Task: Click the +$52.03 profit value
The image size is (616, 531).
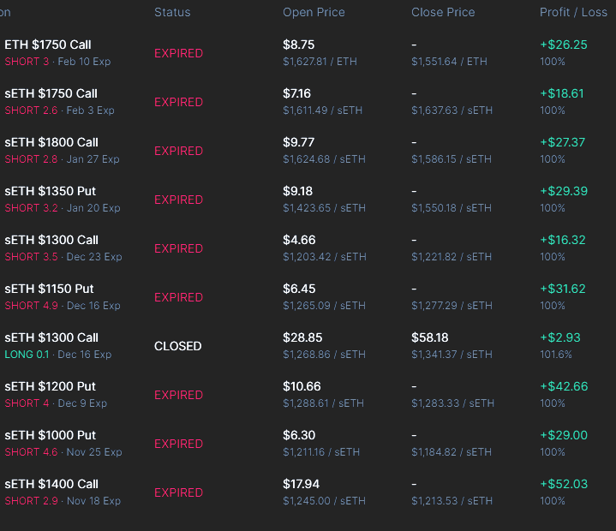Action: [564, 484]
